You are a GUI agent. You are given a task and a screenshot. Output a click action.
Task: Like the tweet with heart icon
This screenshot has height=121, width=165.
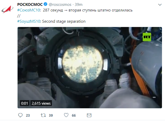[66, 115]
